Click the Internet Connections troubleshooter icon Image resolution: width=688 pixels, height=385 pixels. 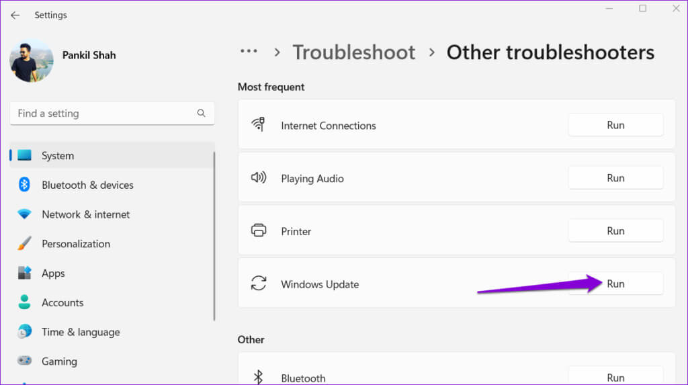(259, 125)
